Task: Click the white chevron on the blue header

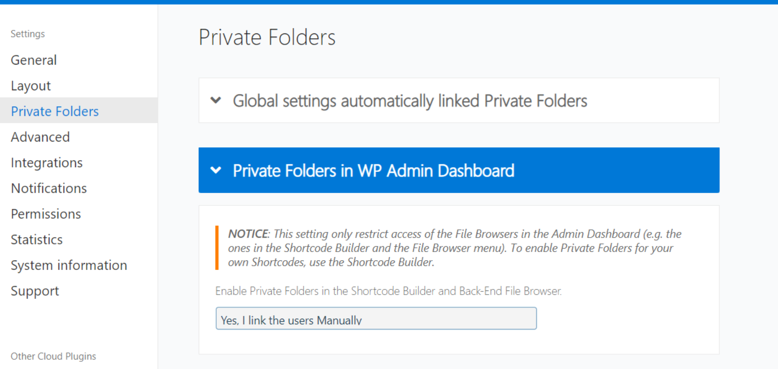Action: click(x=216, y=170)
